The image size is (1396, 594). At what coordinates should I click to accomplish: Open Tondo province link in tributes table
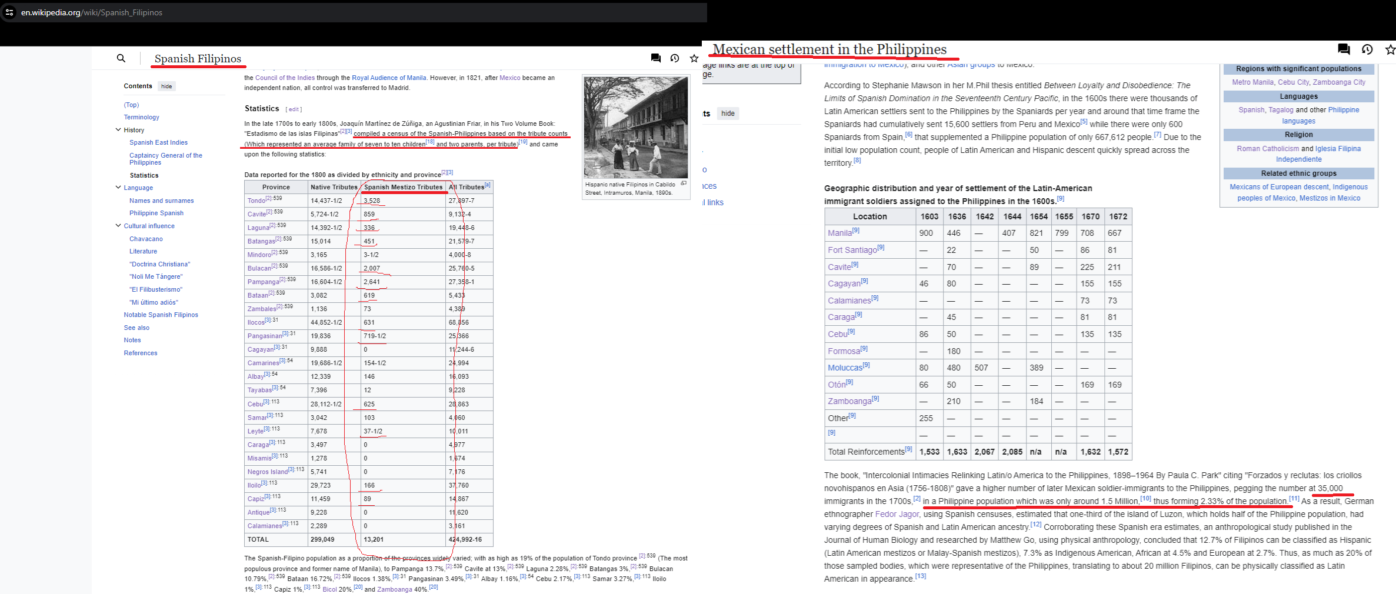[256, 201]
